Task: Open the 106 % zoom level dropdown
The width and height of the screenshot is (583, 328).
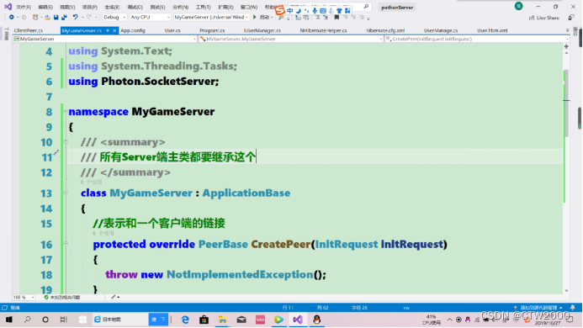Action: pyautogui.click(x=24, y=297)
